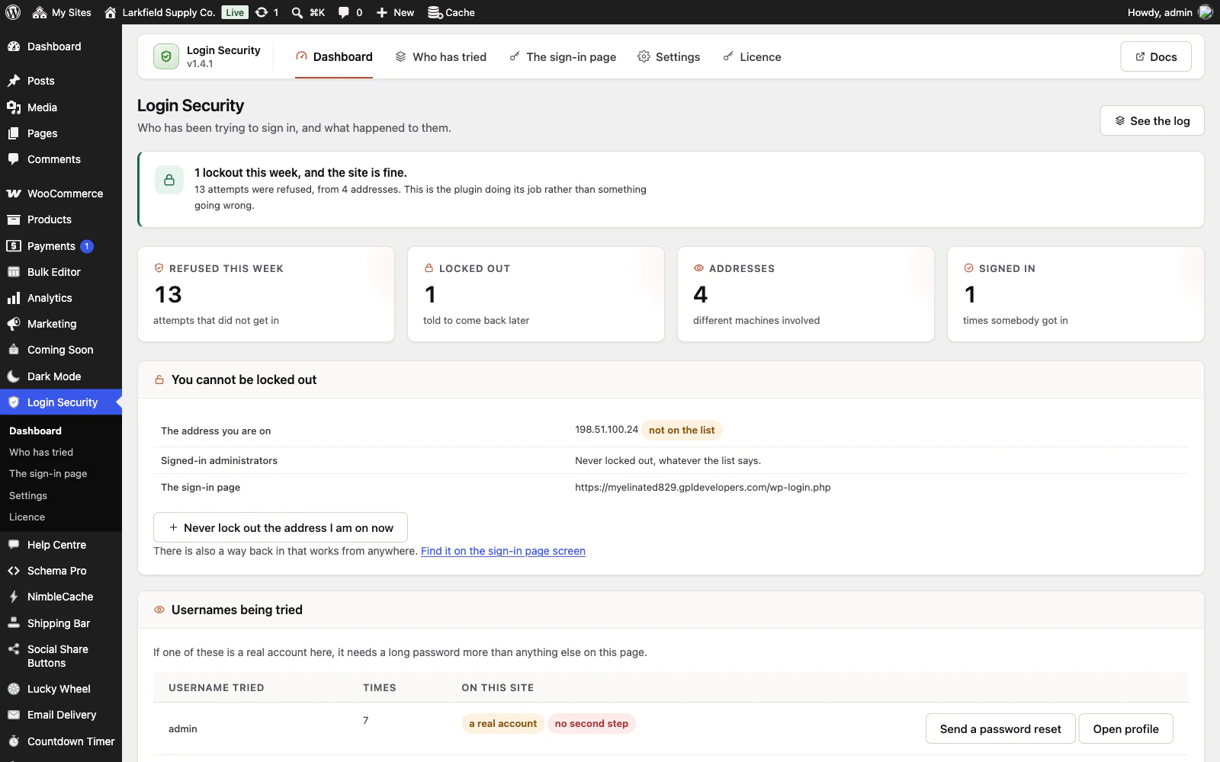This screenshot has height=762, width=1220.
Task: Click the See the log button
Action: (1152, 120)
